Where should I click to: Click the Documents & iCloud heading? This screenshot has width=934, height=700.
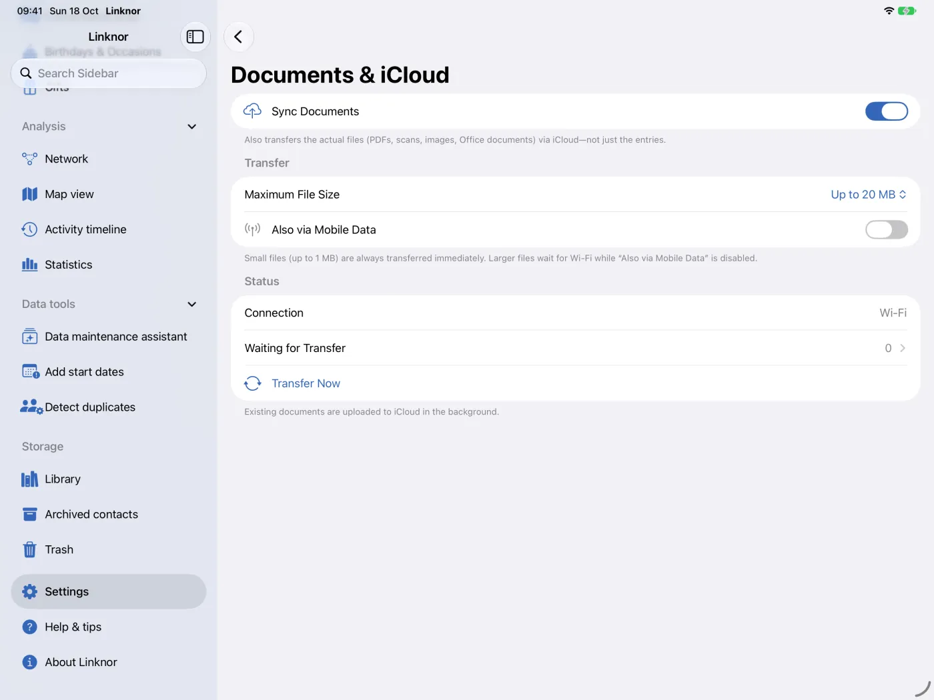tap(340, 75)
